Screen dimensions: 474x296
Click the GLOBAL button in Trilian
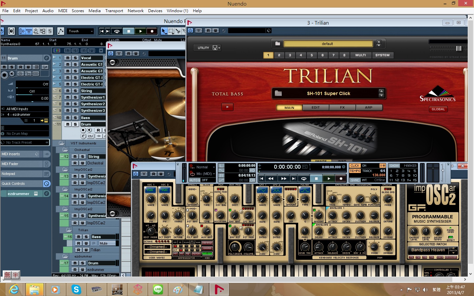438,109
